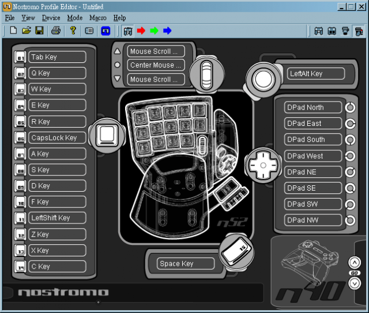Viewport: 369px width, 313px height.
Task: Click the W Key assignment button
Action: click(x=57, y=89)
